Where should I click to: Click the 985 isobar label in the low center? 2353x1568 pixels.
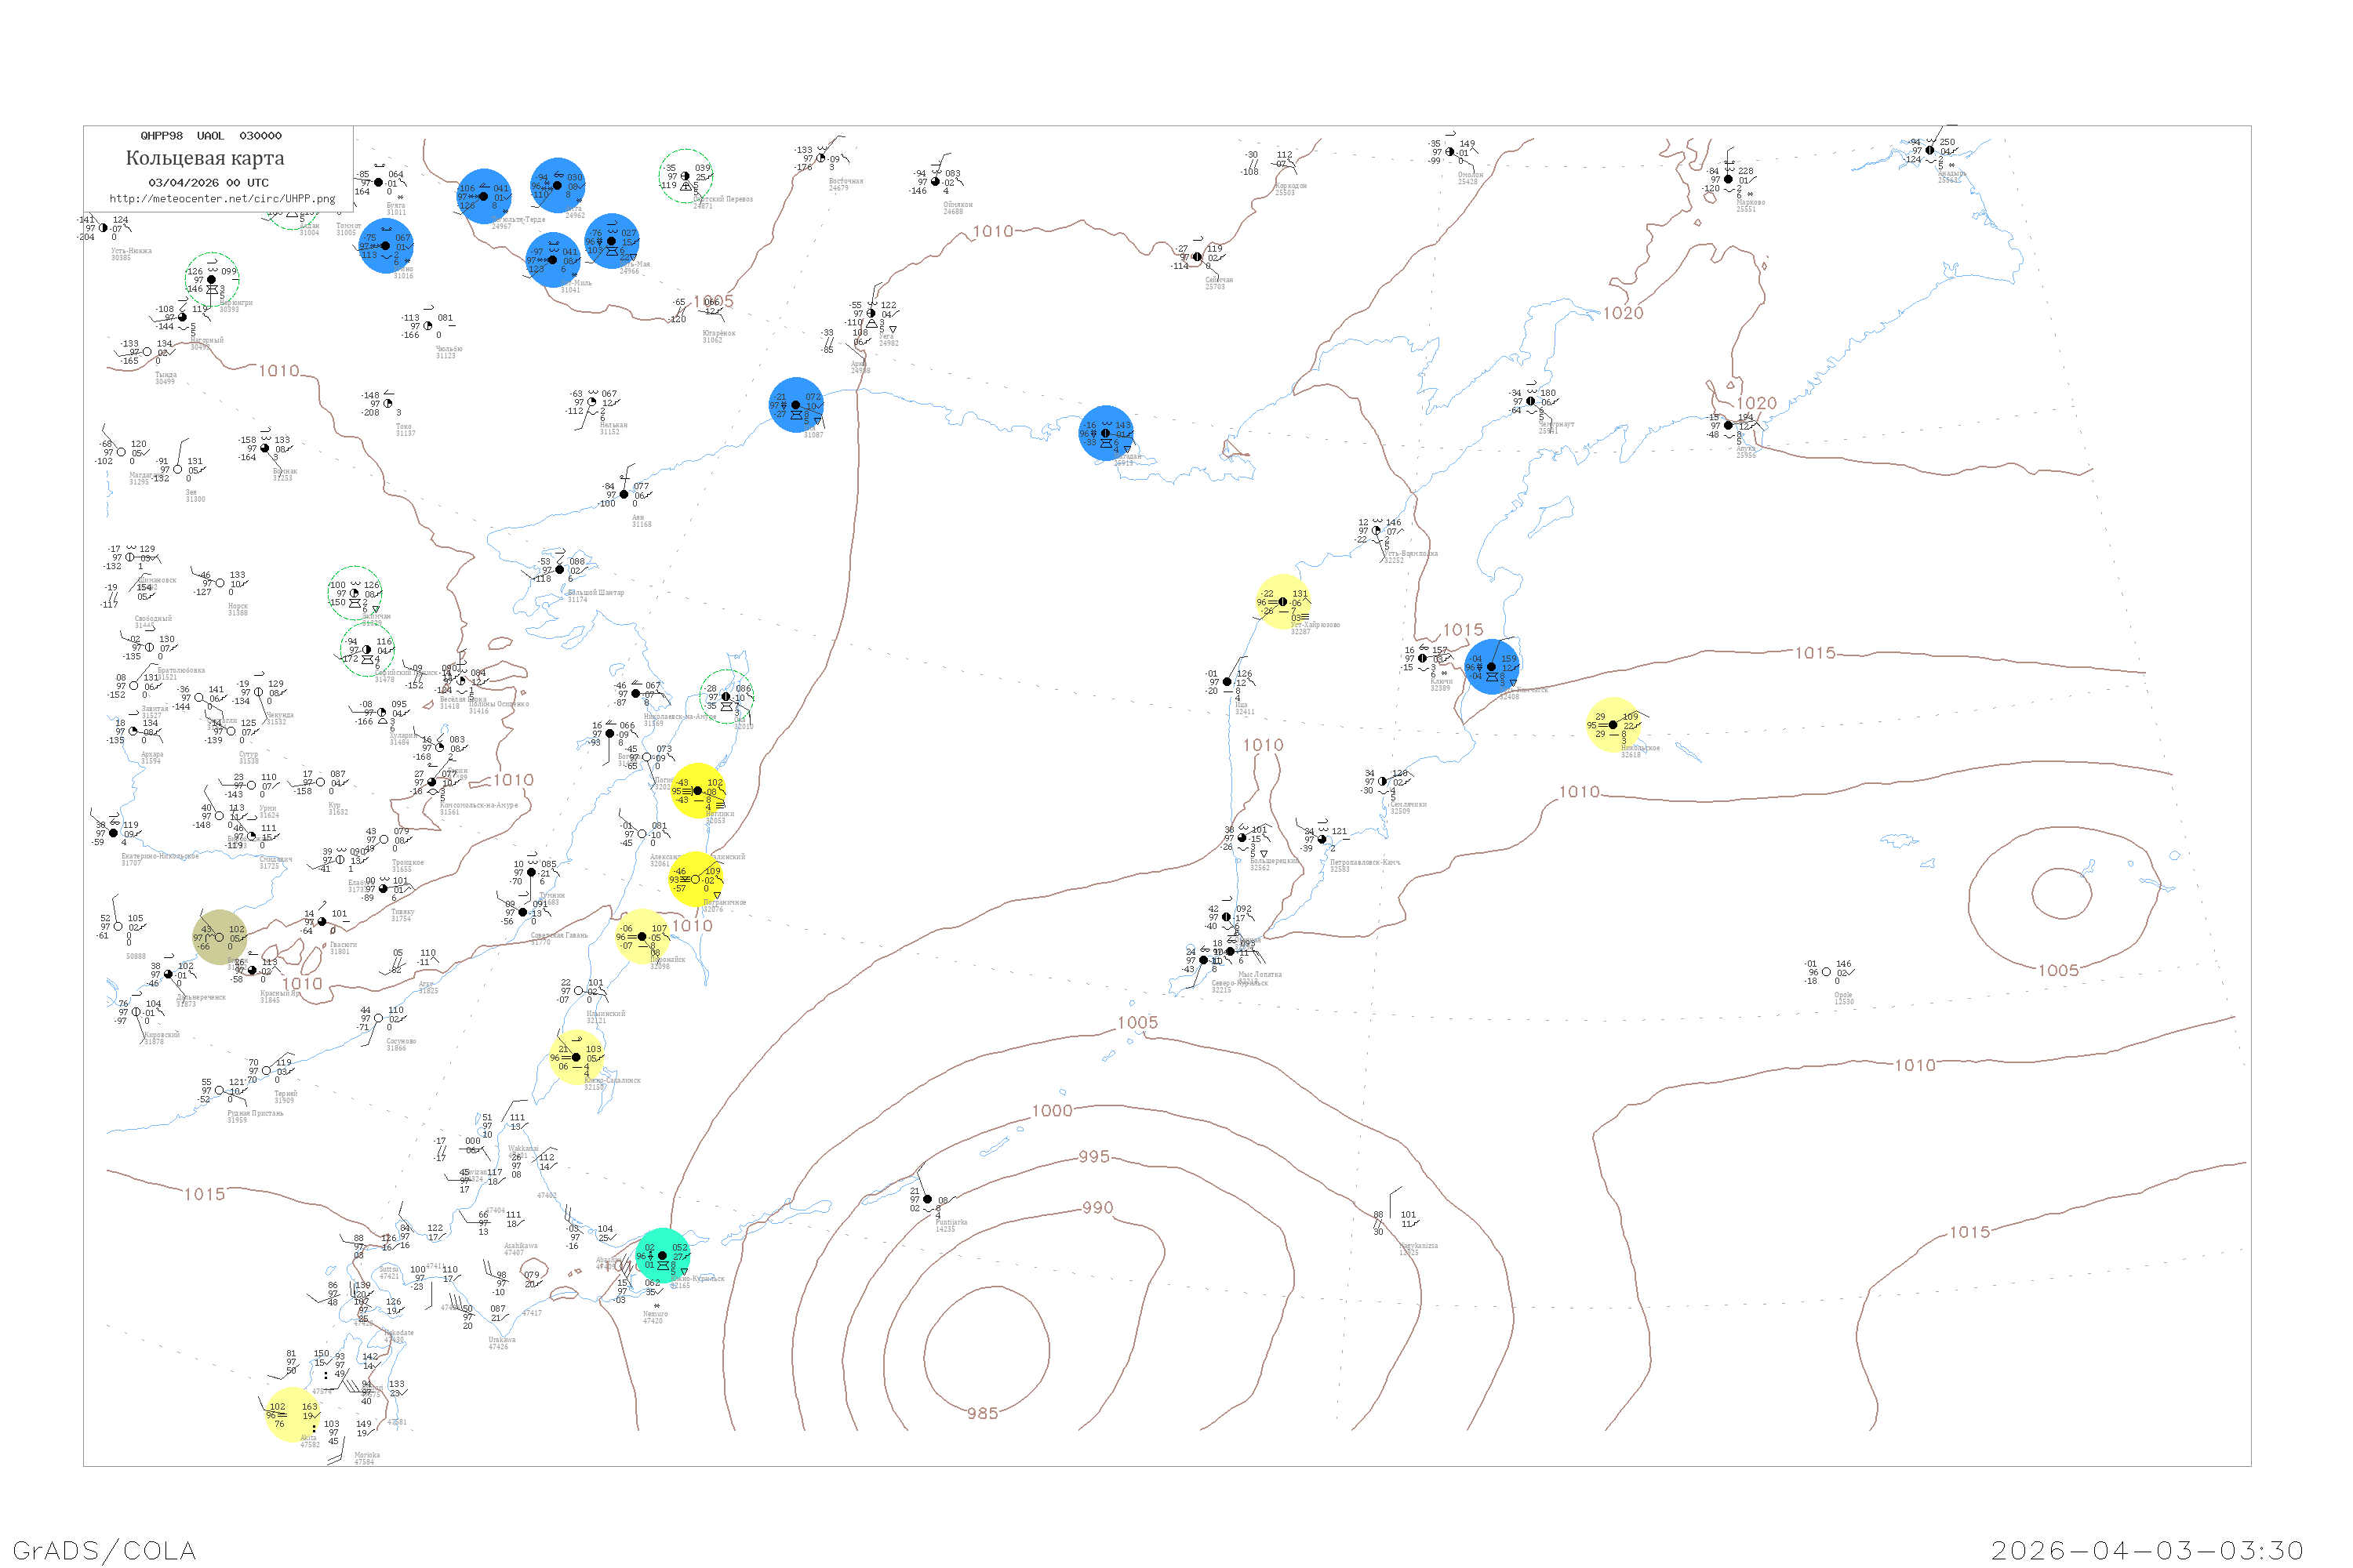[983, 1413]
